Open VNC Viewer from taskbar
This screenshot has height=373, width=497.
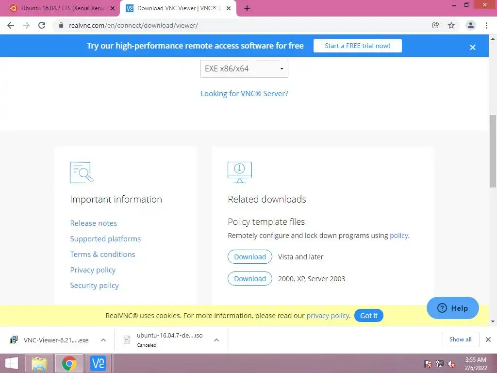click(x=98, y=363)
